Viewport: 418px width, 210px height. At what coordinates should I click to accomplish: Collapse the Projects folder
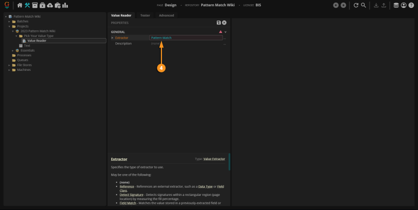pyautogui.click(x=9, y=27)
